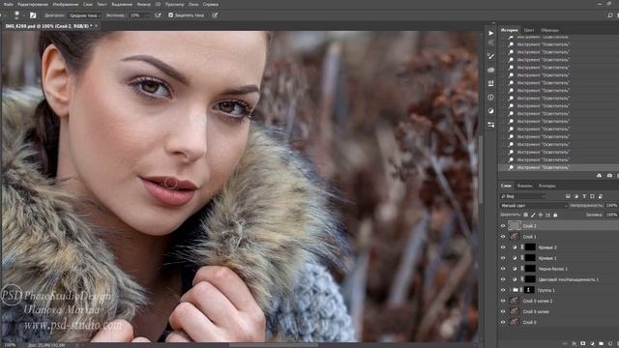Open the Окно menu

tap(193, 4)
